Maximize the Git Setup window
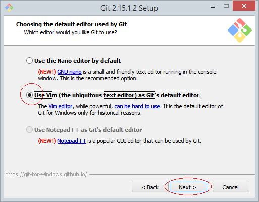The width and height of the screenshot is (259, 202). (x=226, y=6)
